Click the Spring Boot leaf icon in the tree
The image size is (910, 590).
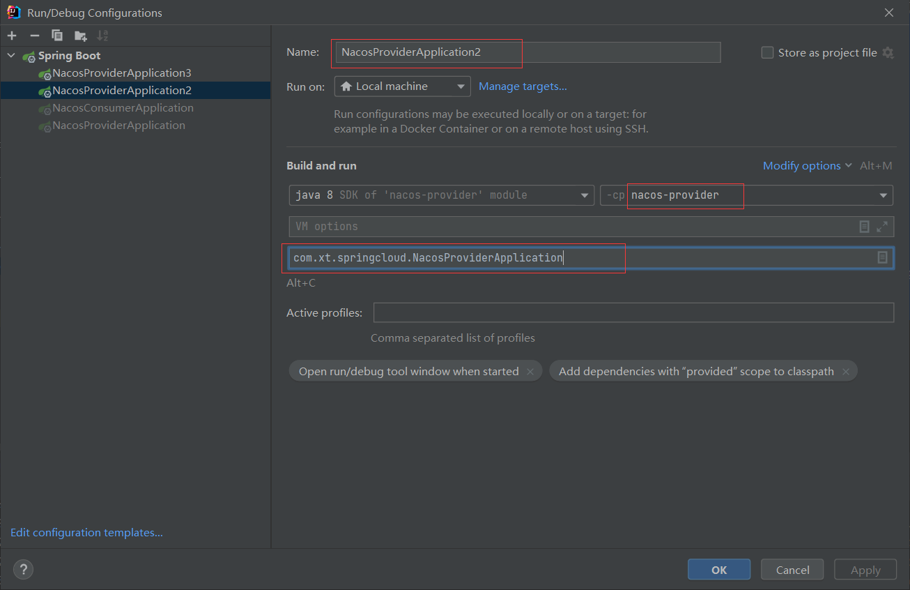pyautogui.click(x=29, y=56)
